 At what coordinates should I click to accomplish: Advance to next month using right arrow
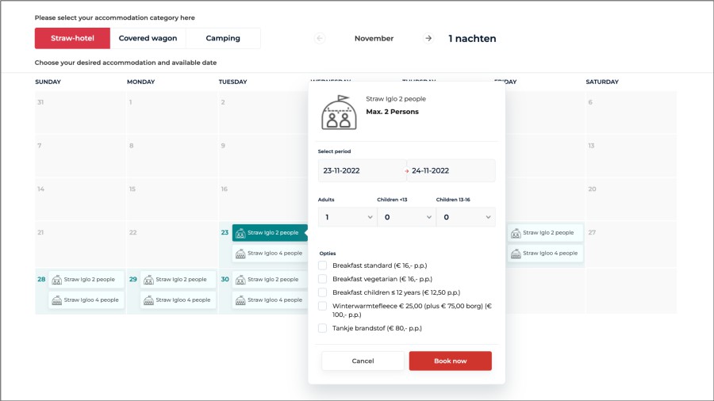[428, 38]
